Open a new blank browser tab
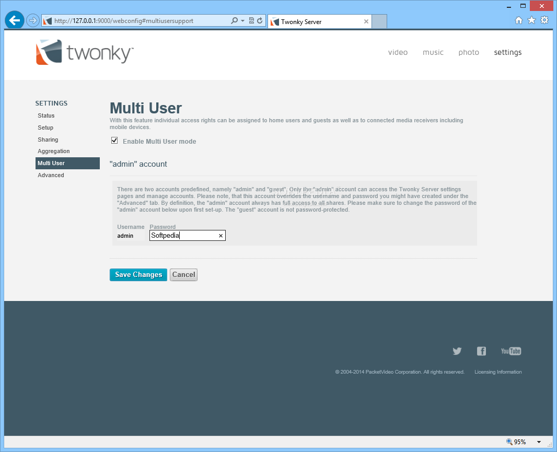 (379, 21)
